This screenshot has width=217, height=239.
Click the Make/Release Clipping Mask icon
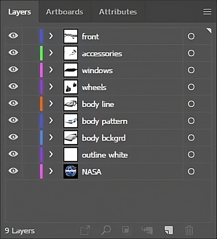126,230
